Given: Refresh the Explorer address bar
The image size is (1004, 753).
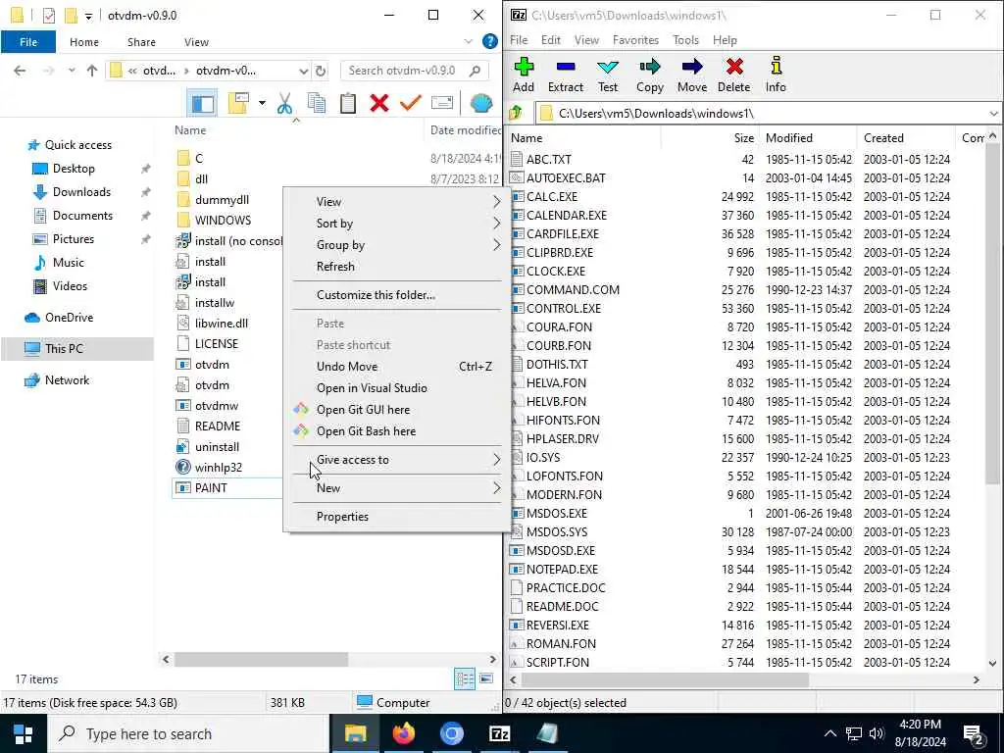Looking at the screenshot, I should coord(321,71).
